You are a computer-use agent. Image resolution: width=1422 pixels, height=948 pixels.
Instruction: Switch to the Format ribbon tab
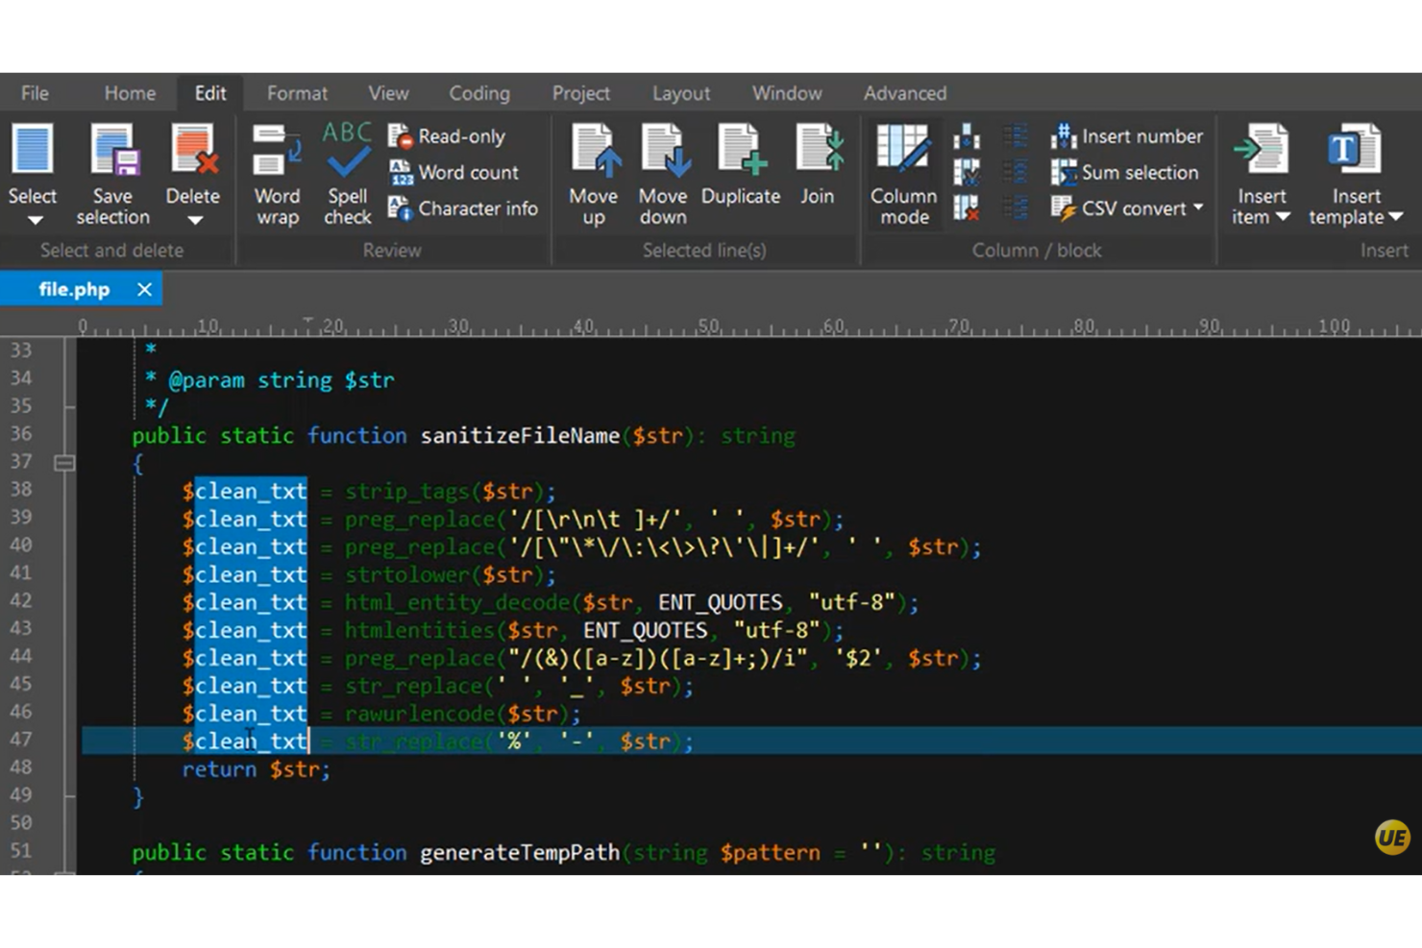pyautogui.click(x=297, y=93)
